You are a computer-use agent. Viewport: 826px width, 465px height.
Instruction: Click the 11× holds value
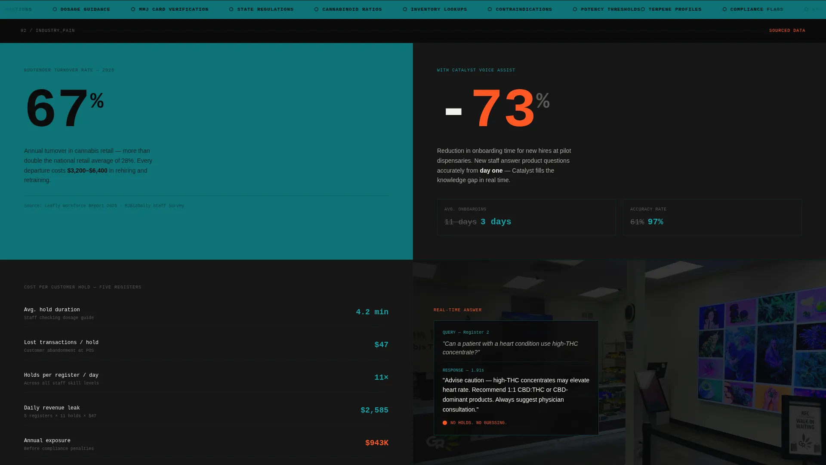(x=382, y=378)
